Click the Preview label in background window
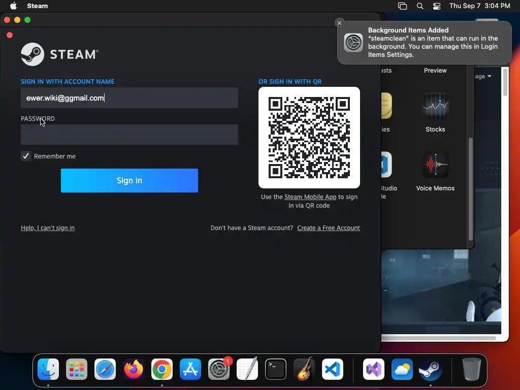520x390 pixels. point(435,70)
